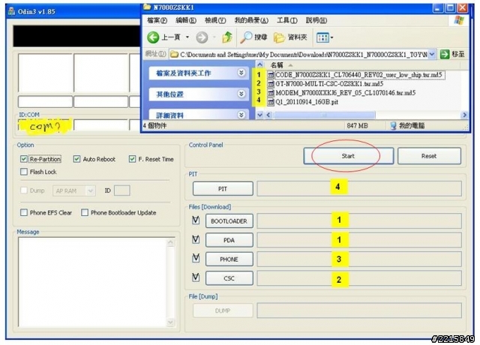Open the Views icon in Explorer toolbar
The image size is (480, 345).
322,37
